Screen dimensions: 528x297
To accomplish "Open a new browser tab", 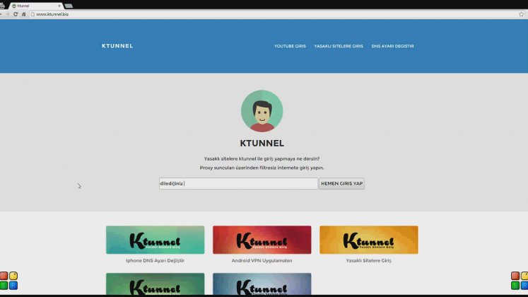I will point(69,6).
